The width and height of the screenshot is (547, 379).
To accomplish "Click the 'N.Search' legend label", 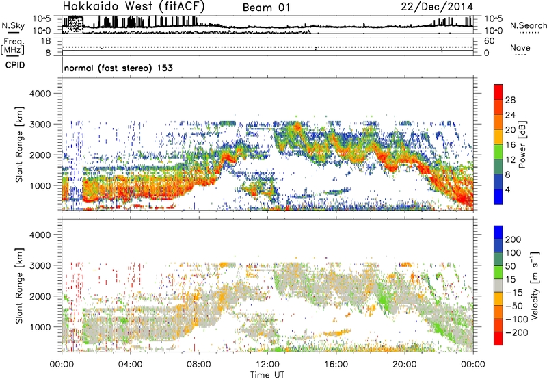I will (x=528, y=25).
